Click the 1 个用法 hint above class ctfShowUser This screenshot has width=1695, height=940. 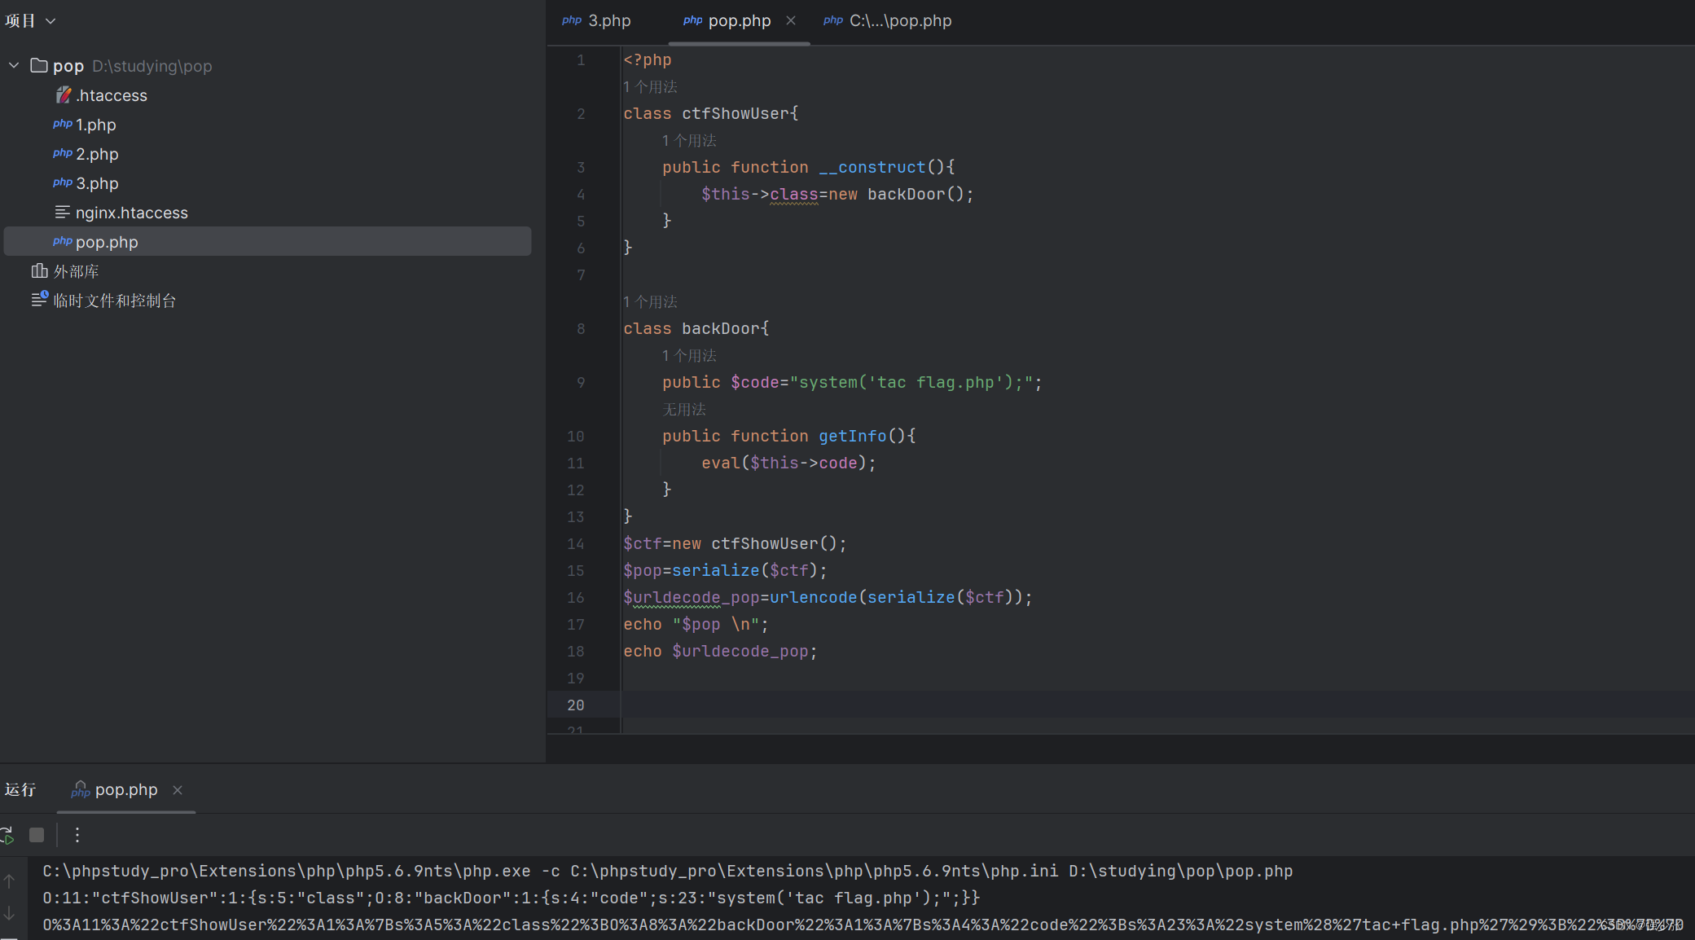[x=650, y=86]
